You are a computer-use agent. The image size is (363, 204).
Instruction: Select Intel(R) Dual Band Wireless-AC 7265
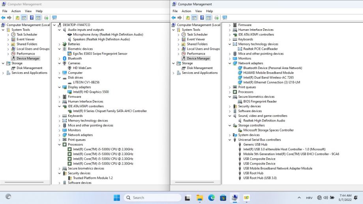[x=268, y=77]
